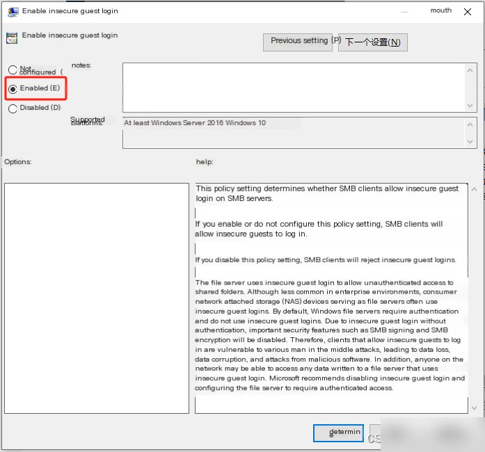485x452 pixels.
Task: Click the notes box scroll up arrow
Action: pos(470,70)
